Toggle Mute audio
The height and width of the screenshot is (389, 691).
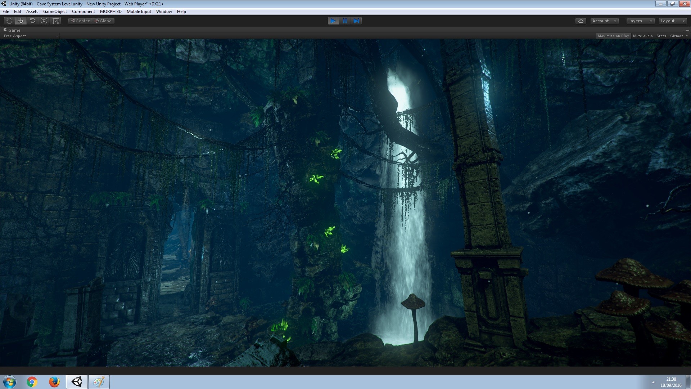coord(643,36)
